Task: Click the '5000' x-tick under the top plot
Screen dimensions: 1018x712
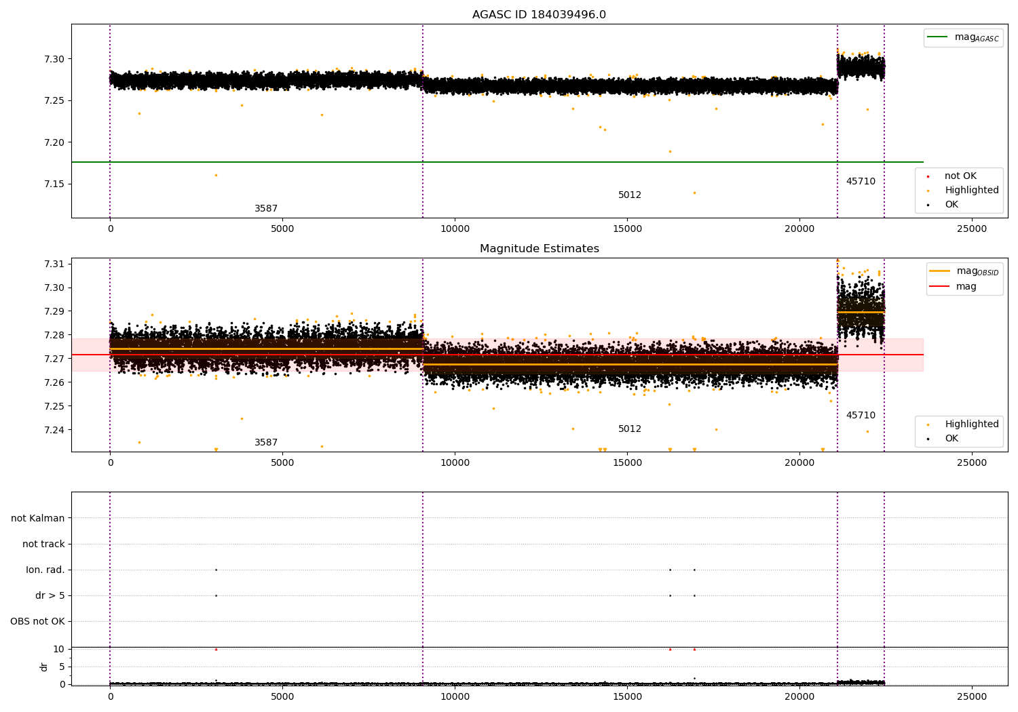Action: click(x=282, y=229)
